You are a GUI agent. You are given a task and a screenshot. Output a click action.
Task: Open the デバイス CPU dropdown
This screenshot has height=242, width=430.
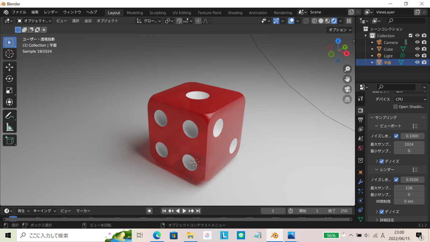tap(410, 99)
